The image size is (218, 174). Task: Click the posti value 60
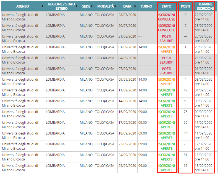click(x=185, y=123)
